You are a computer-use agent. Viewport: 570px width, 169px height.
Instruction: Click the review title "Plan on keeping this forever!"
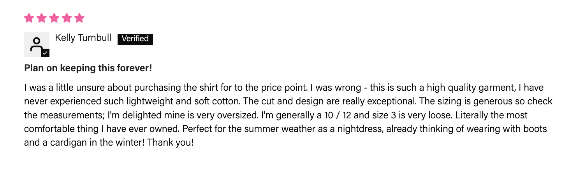pyautogui.click(x=88, y=68)
